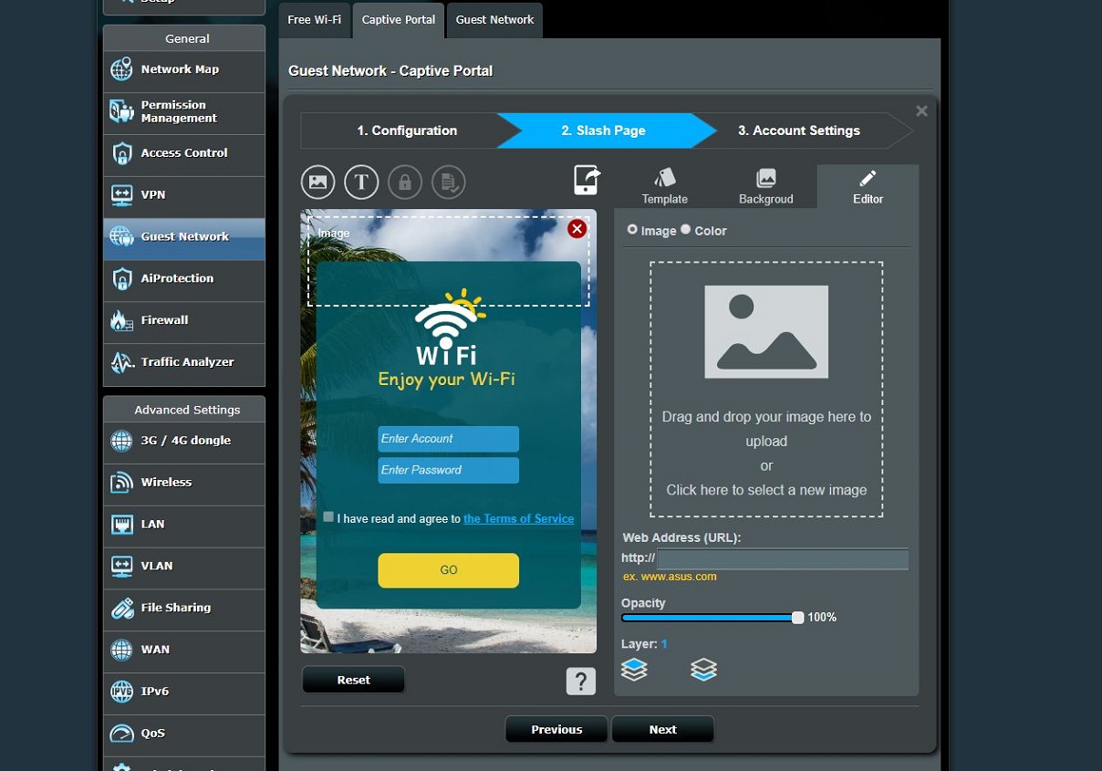Jump to step 3. Account Settings
1102x771 pixels.
coord(799,130)
